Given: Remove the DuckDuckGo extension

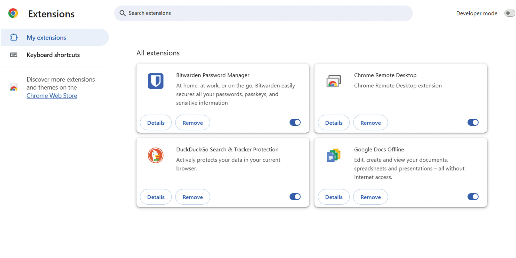Looking at the screenshot, I should [x=192, y=197].
